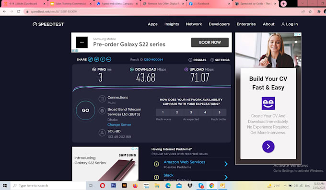Rate network availability 3 As expected
The image size is (326, 190).
click(191, 112)
